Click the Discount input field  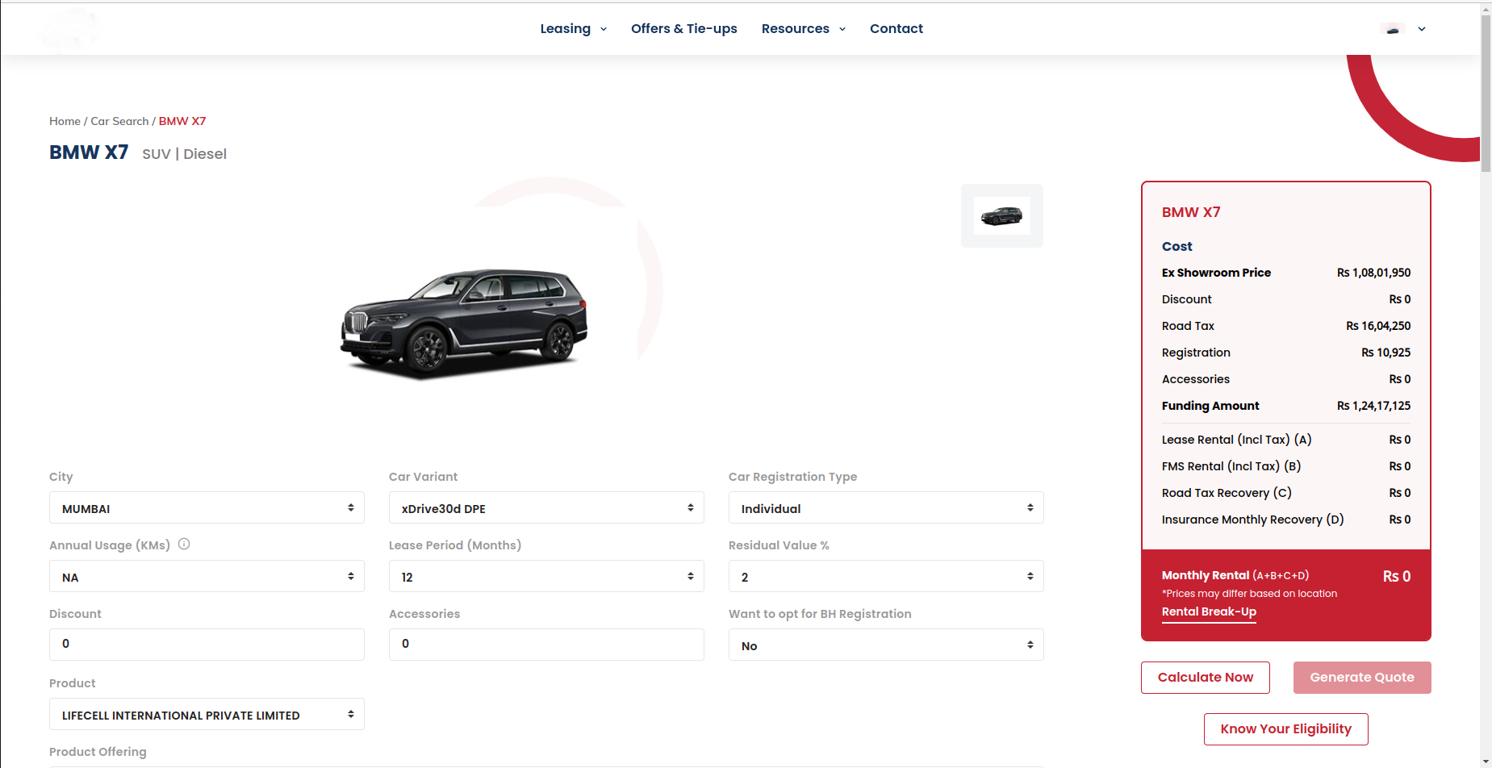[207, 645]
